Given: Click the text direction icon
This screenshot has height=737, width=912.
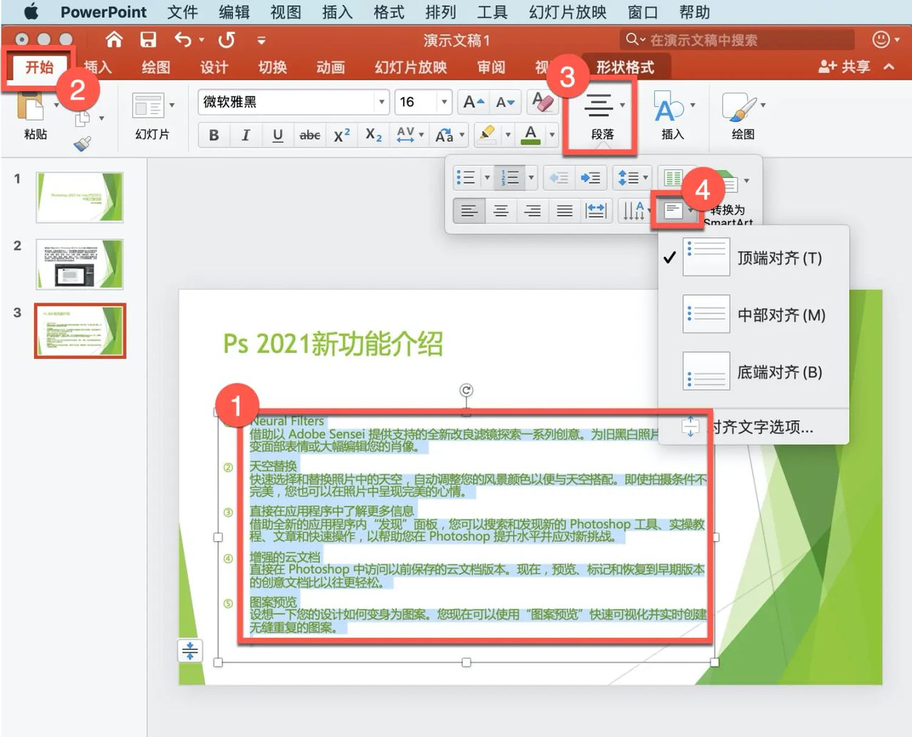Looking at the screenshot, I should coord(633,210).
